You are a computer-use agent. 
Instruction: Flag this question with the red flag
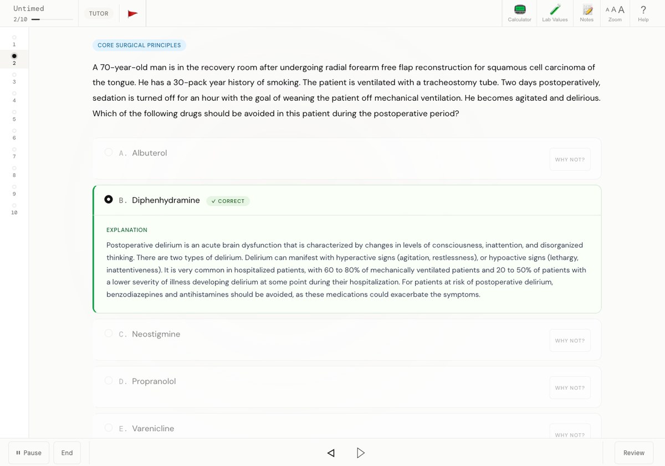[132, 14]
